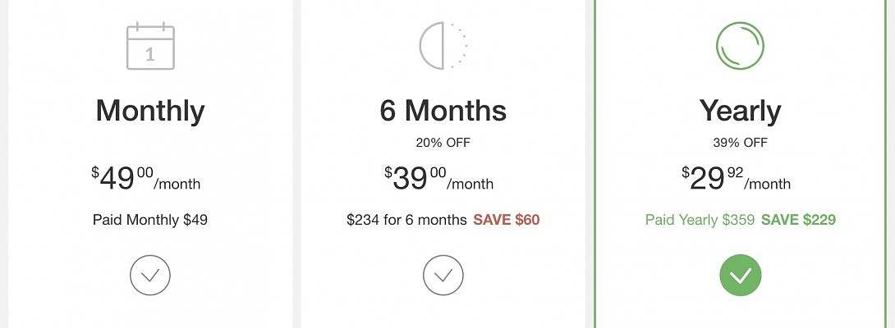Click the 20% OFF label
This screenshot has height=328, width=895.
point(443,143)
